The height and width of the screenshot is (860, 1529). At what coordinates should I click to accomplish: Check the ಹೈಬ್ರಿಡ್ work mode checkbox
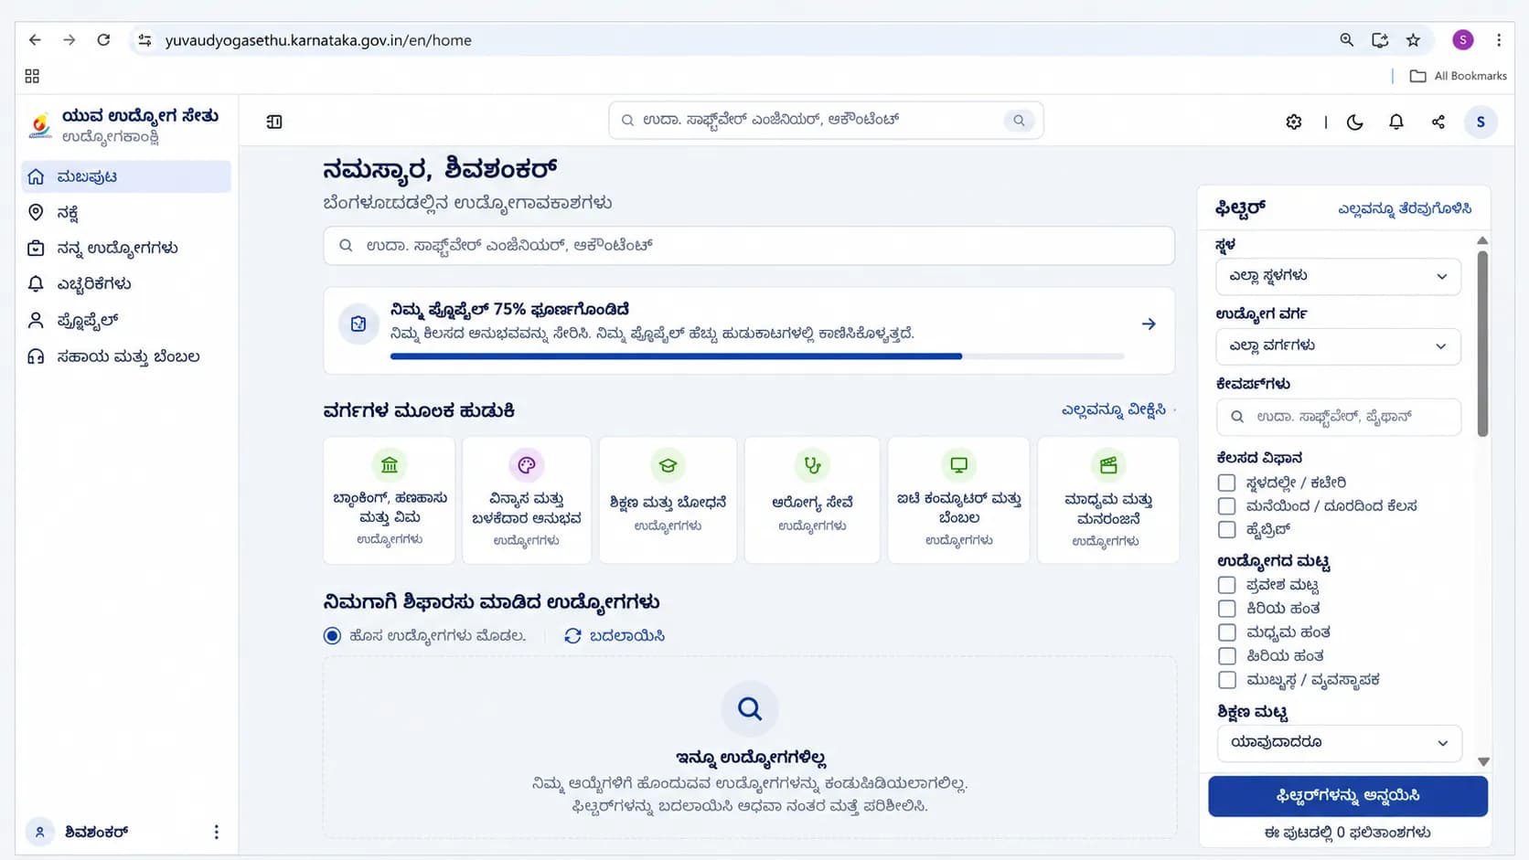1226,530
